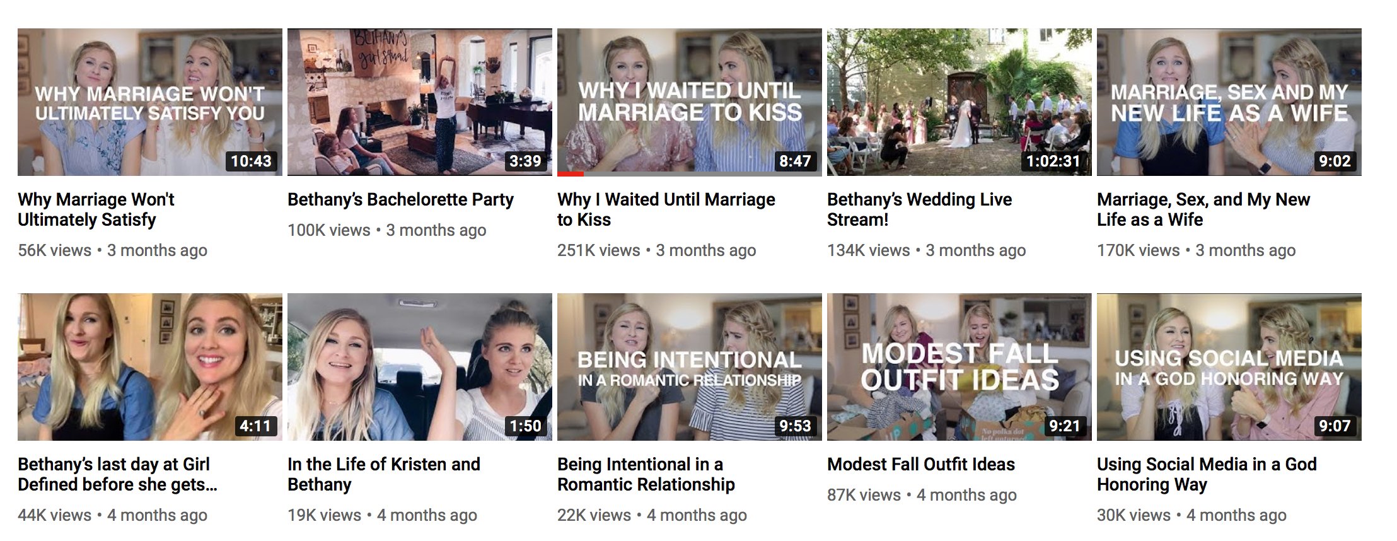The width and height of the screenshot is (1397, 541).
Task: Open the 'Why Marriage Won't Ultimately Satisfy' thumbnail
Action: (150, 102)
